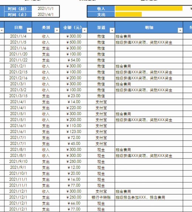The image size is (192, 212).
Task: Select the date cell 2021/1/6
Action: 18,48
